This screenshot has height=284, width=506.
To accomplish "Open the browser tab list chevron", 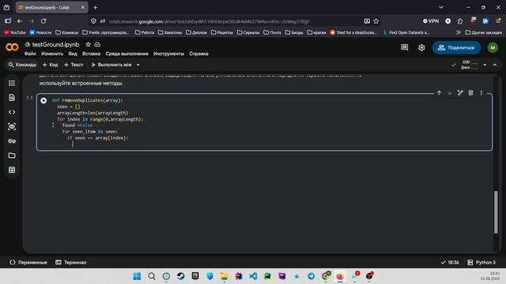I will [441, 7].
